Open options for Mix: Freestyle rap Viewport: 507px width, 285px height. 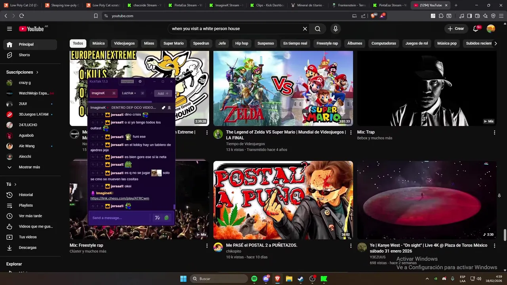point(207,246)
